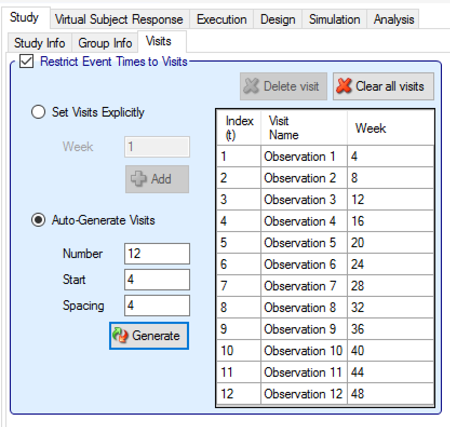Select the Observation 5 row
The height and width of the screenshot is (427, 450).
(x=300, y=243)
